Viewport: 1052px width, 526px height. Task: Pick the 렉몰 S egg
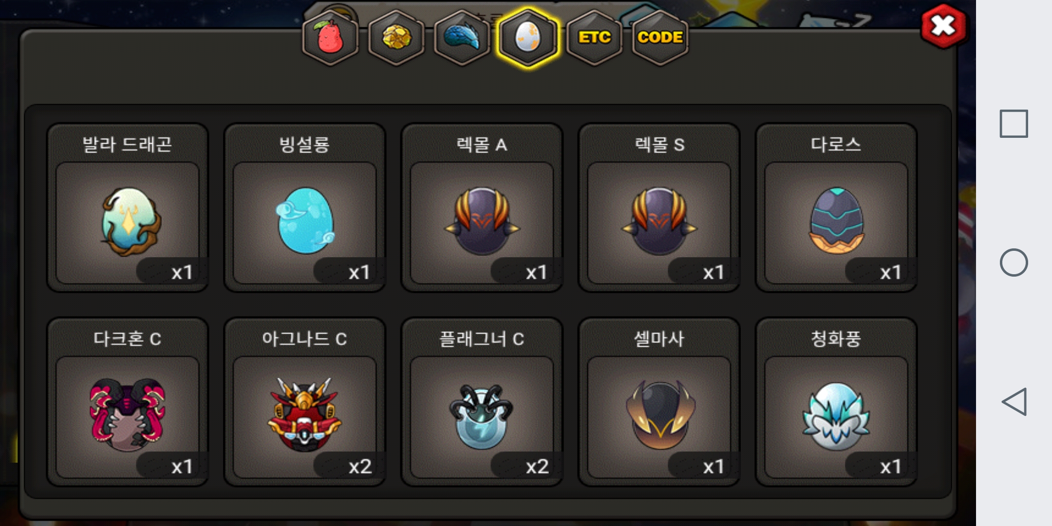click(659, 207)
